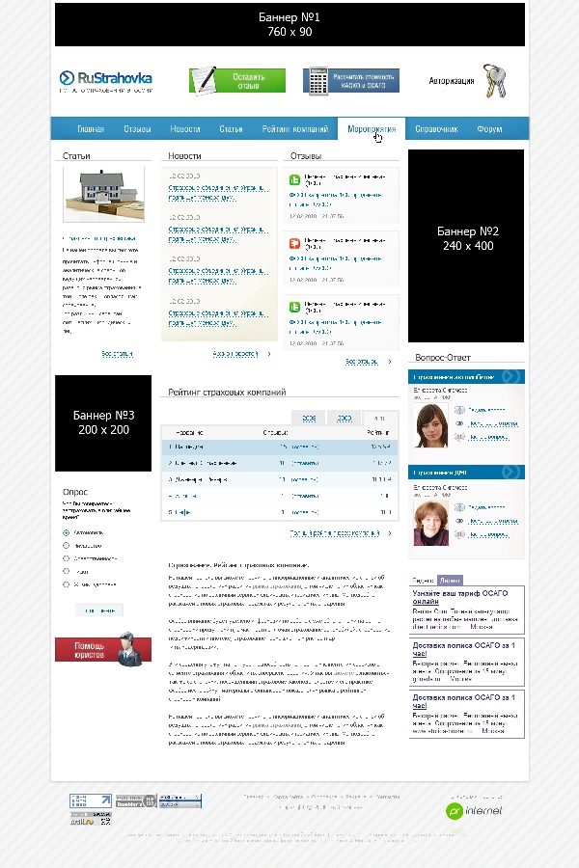Click the bottom icon beside the ДМС consultant
This screenshot has height=868, width=579.
click(459, 534)
